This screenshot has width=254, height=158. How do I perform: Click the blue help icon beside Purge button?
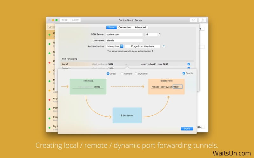(164, 46)
